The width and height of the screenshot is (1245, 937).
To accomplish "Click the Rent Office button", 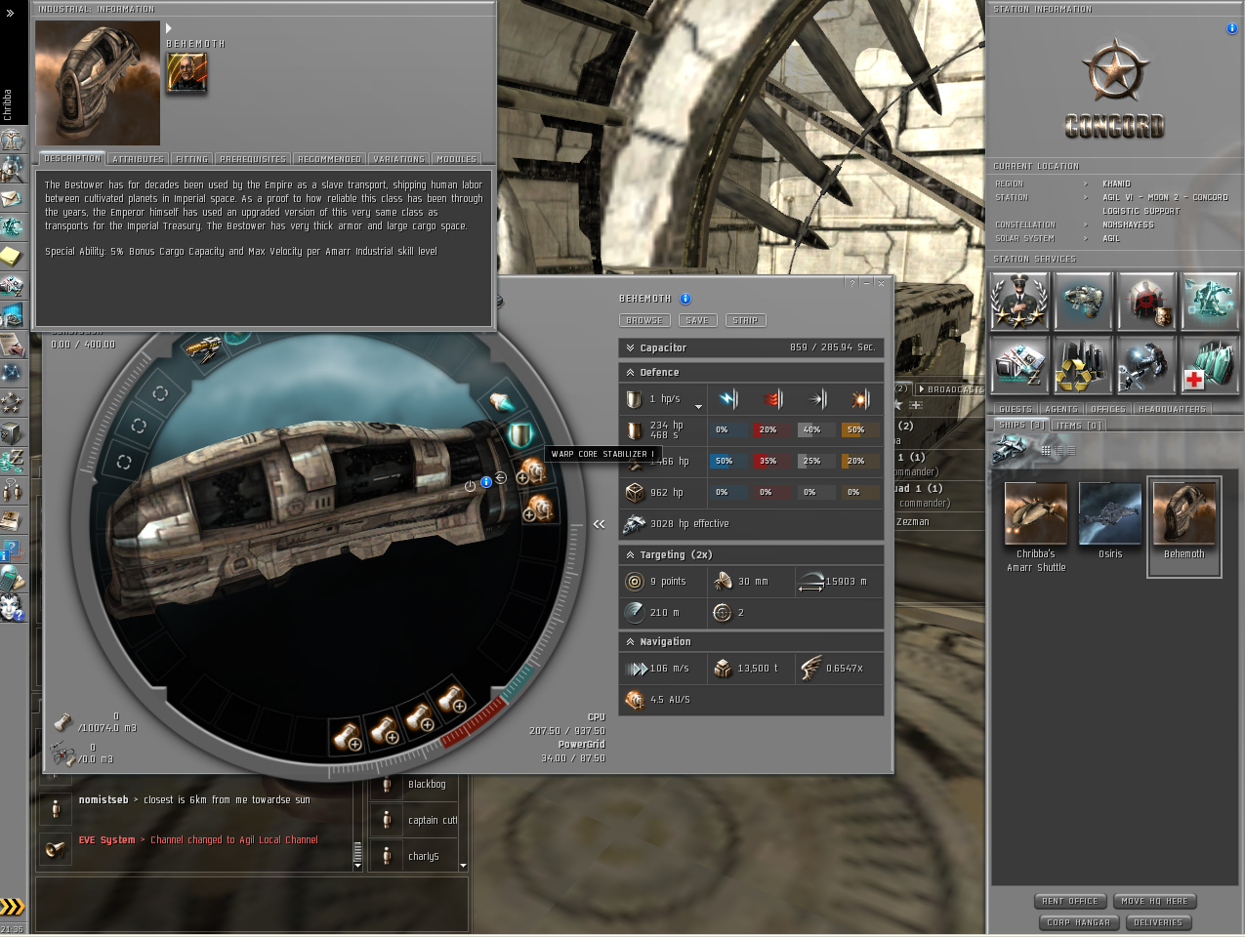I will click(x=1070, y=901).
